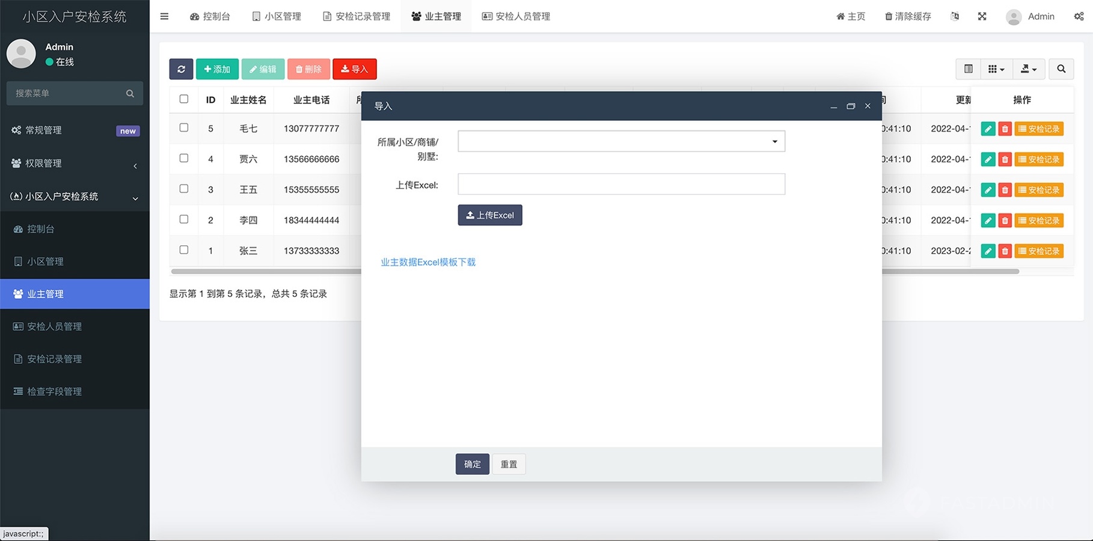Viewport: 1093px width, 541px height.
Task: Click the horizontal scrollbar under the table
Action: (x=950, y=272)
